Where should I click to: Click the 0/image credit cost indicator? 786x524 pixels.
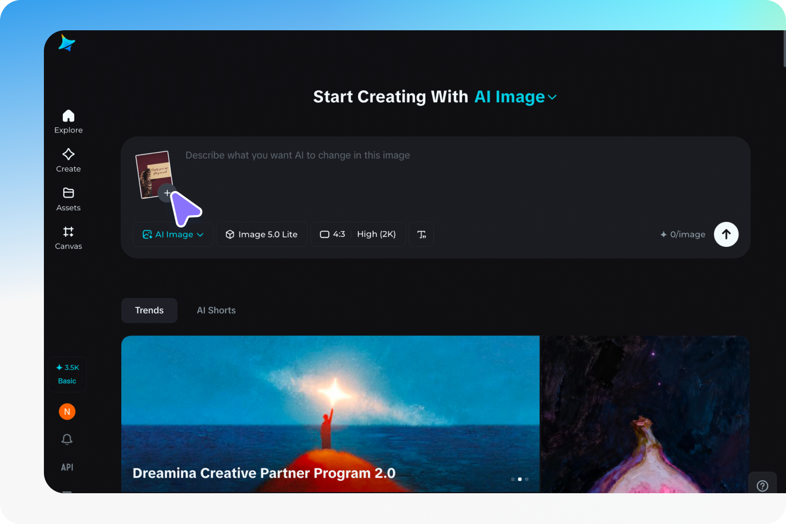coord(683,234)
